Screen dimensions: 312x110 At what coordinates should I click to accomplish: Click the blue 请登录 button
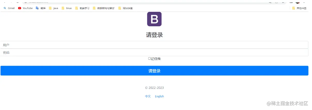click(154, 71)
